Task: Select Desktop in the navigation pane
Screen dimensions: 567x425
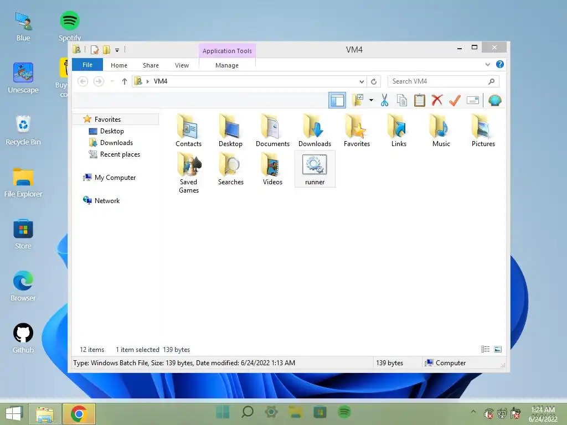Action: 106,131
